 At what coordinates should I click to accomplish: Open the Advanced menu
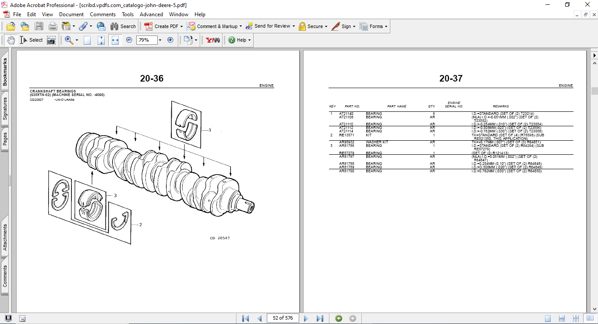[x=151, y=14]
